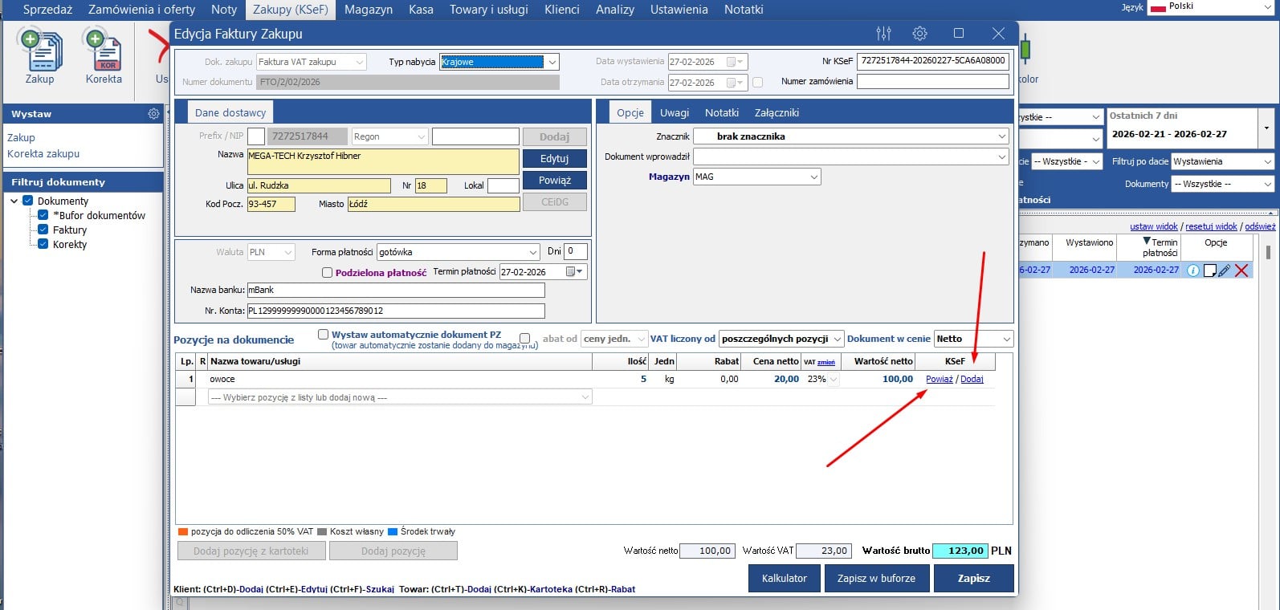Click the gear icon in dialog title bar
This screenshot has height=610, width=1280.
tap(920, 34)
